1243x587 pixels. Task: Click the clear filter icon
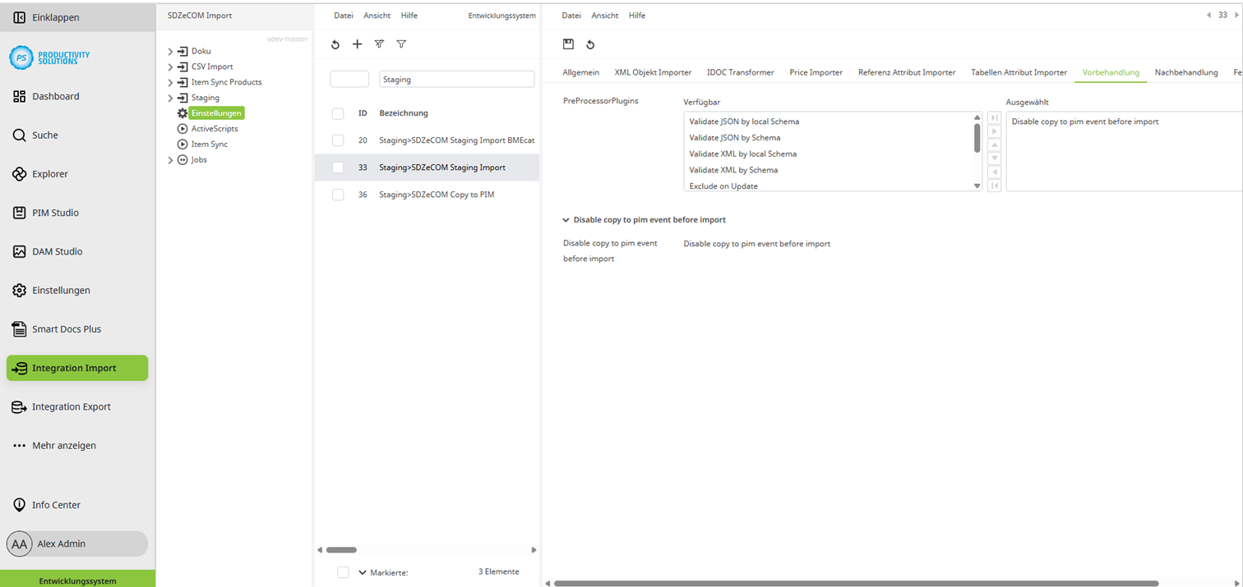(x=379, y=44)
